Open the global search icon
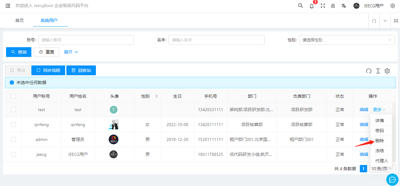Viewport: 400px width, 186px height. [300, 5]
